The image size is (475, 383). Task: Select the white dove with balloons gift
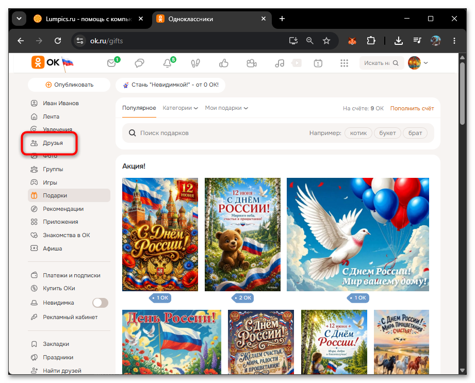(358, 235)
